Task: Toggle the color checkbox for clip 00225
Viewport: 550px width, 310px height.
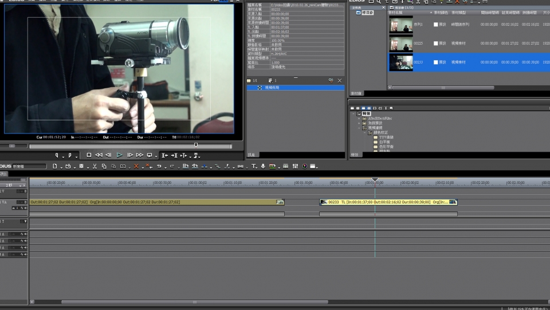Action: (x=436, y=44)
